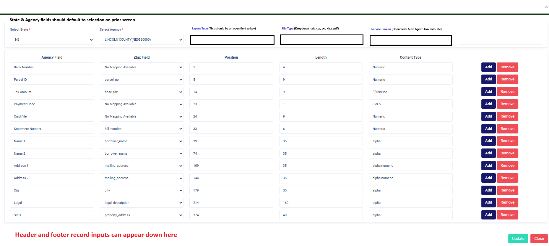
Task: Click the Length field for Legal row
Action: click(x=321, y=203)
